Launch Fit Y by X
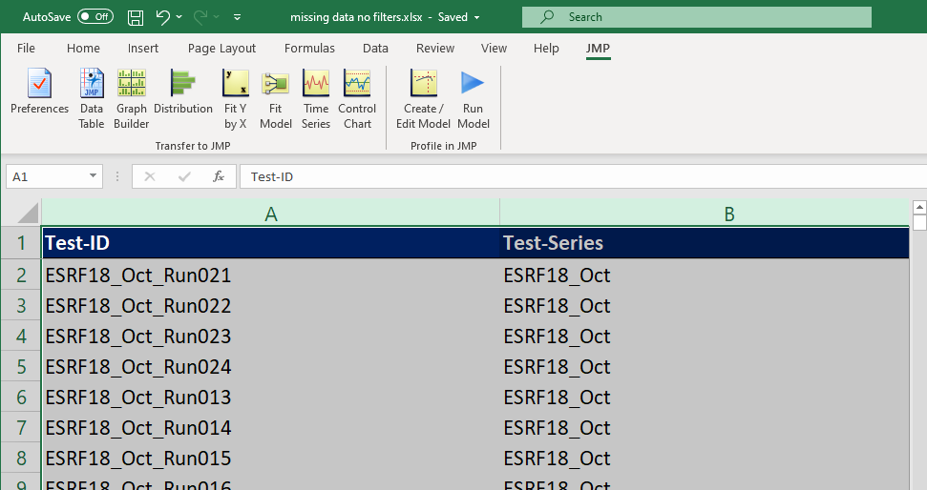Screen dimensions: 927x490 pos(235,97)
